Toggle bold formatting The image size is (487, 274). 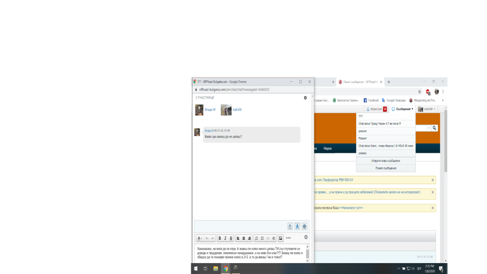point(220,238)
